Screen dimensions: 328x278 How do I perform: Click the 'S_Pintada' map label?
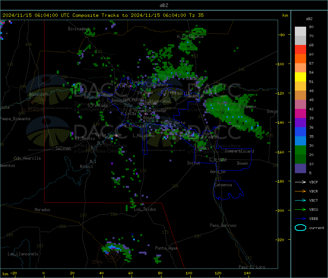click(97, 106)
